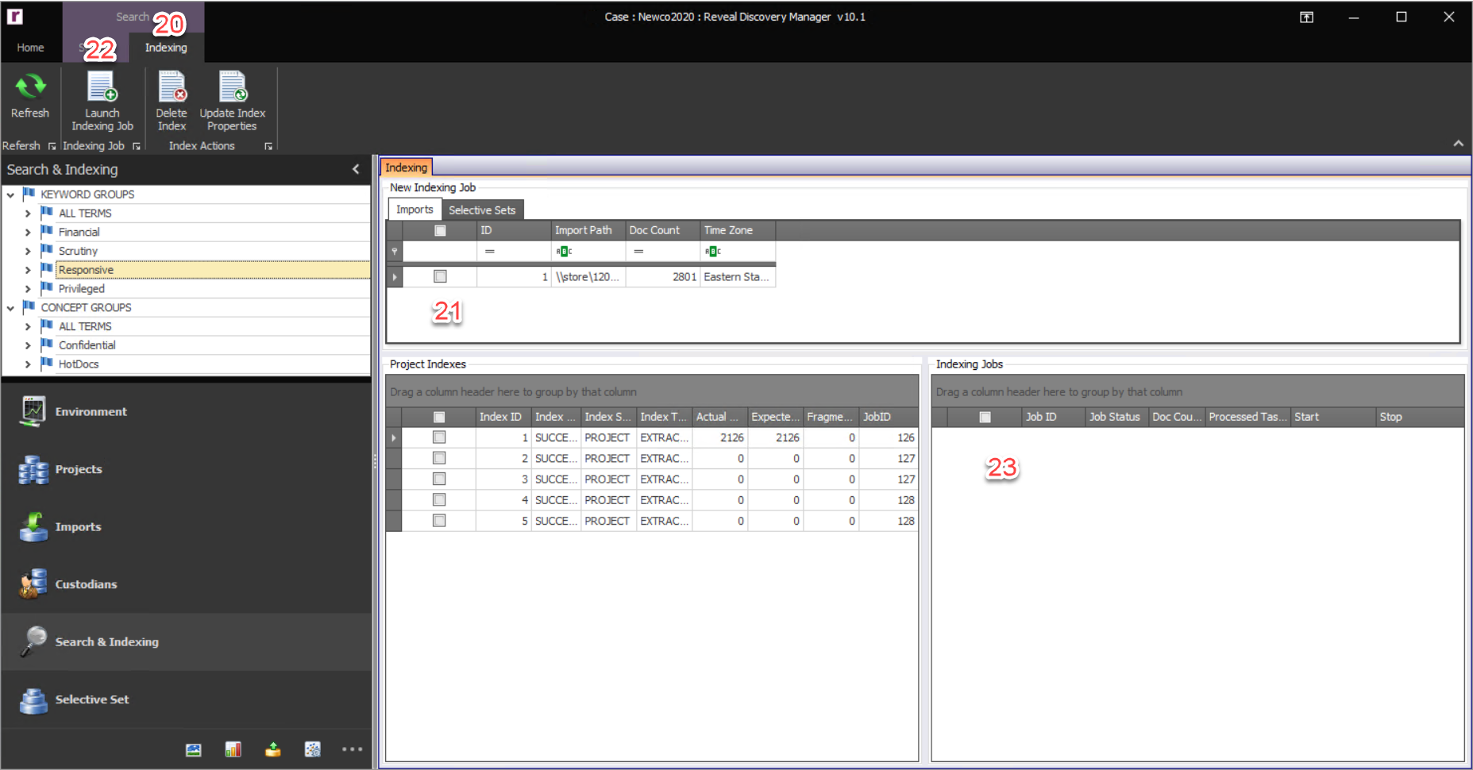This screenshot has width=1473, height=770.
Task: Open Update Index Properties
Action: point(233,102)
